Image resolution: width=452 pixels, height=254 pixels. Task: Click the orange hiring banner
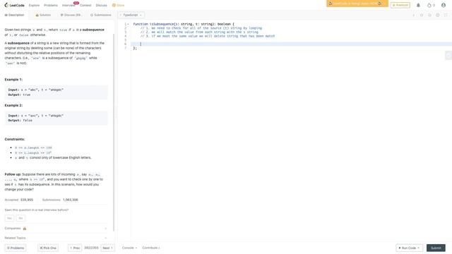[357, 4]
